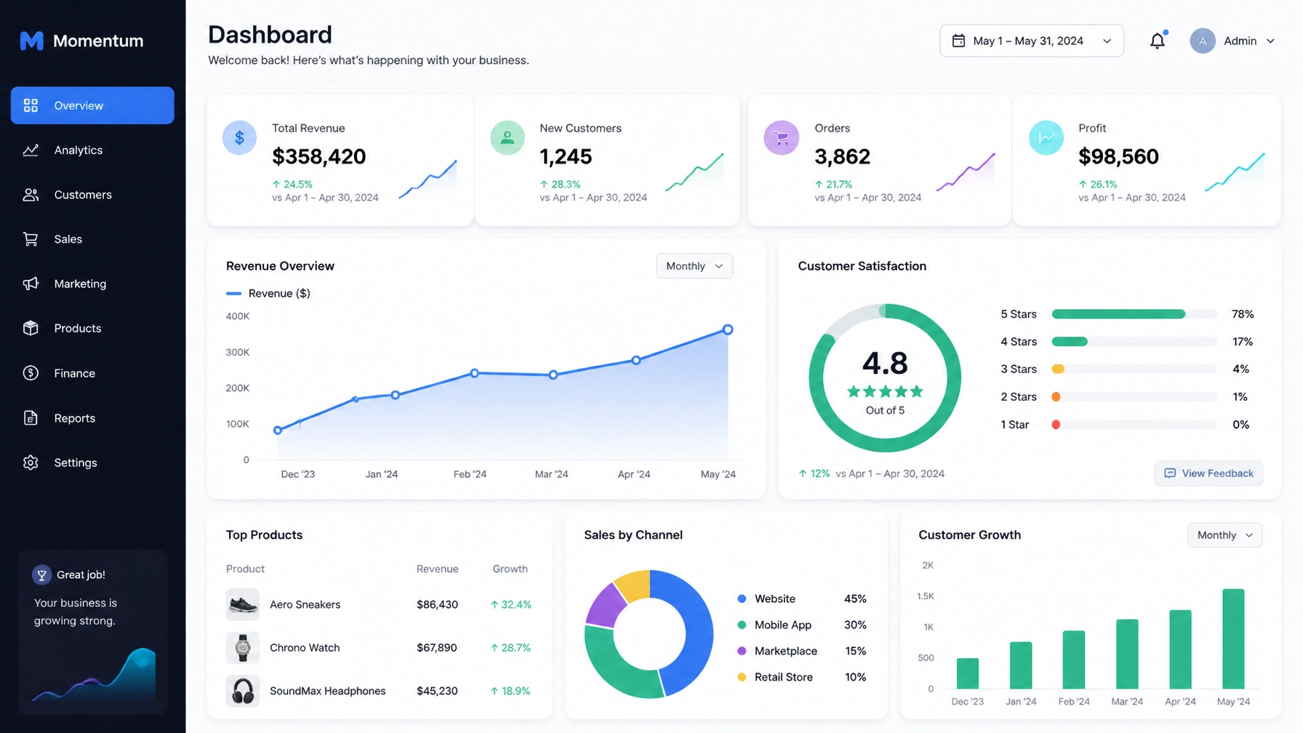The height and width of the screenshot is (733, 1303).
Task: Click the Chrono Watch growth 28.7%
Action: (x=510, y=648)
